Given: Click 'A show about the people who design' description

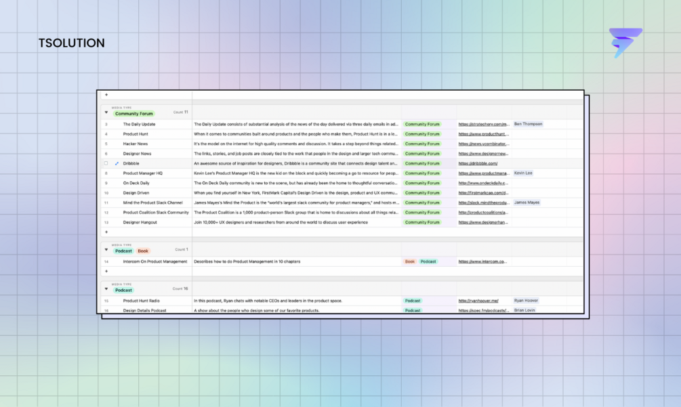Looking at the screenshot, I should (257, 311).
